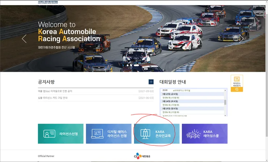
Task: Select the 9월 25일 (일요일) schedule row
Action: coord(192,109)
